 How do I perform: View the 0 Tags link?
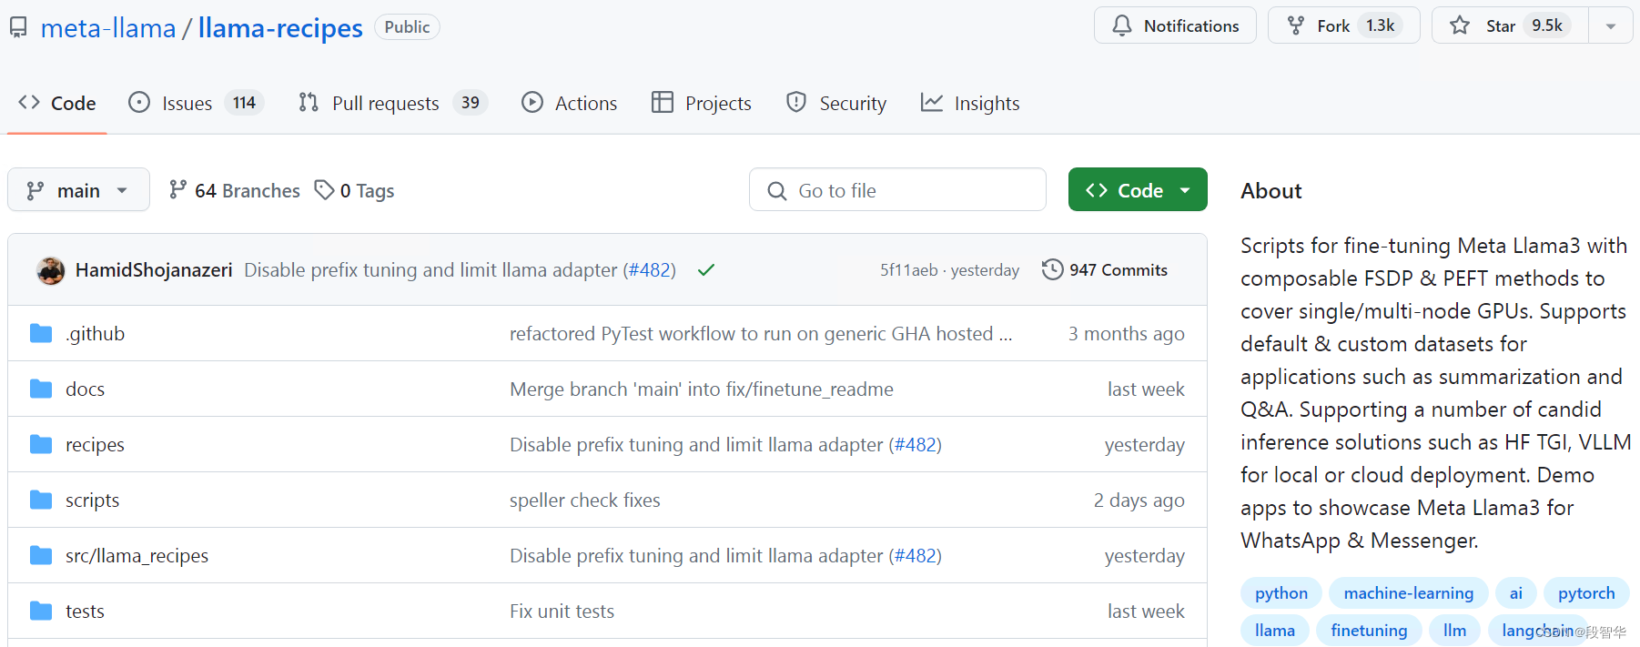[355, 190]
